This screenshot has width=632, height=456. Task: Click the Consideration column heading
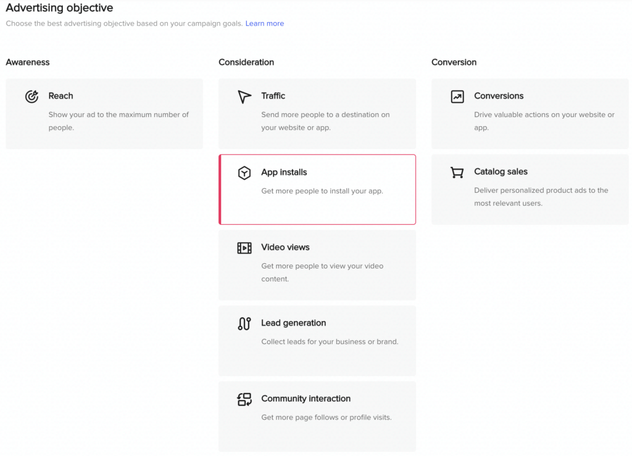246,62
